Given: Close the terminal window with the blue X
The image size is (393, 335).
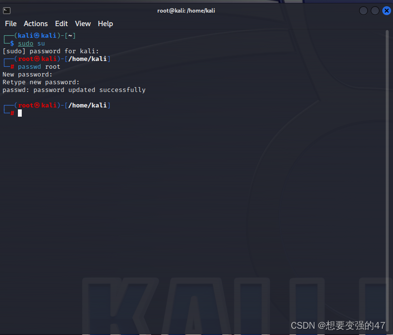Looking at the screenshot, I should [387, 11].
